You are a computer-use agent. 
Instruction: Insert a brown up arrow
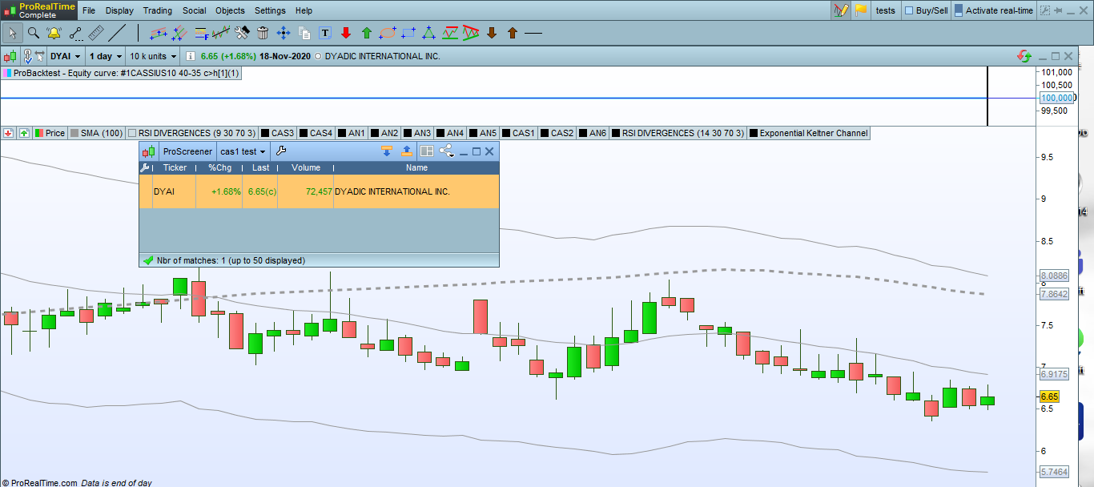[x=513, y=33]
